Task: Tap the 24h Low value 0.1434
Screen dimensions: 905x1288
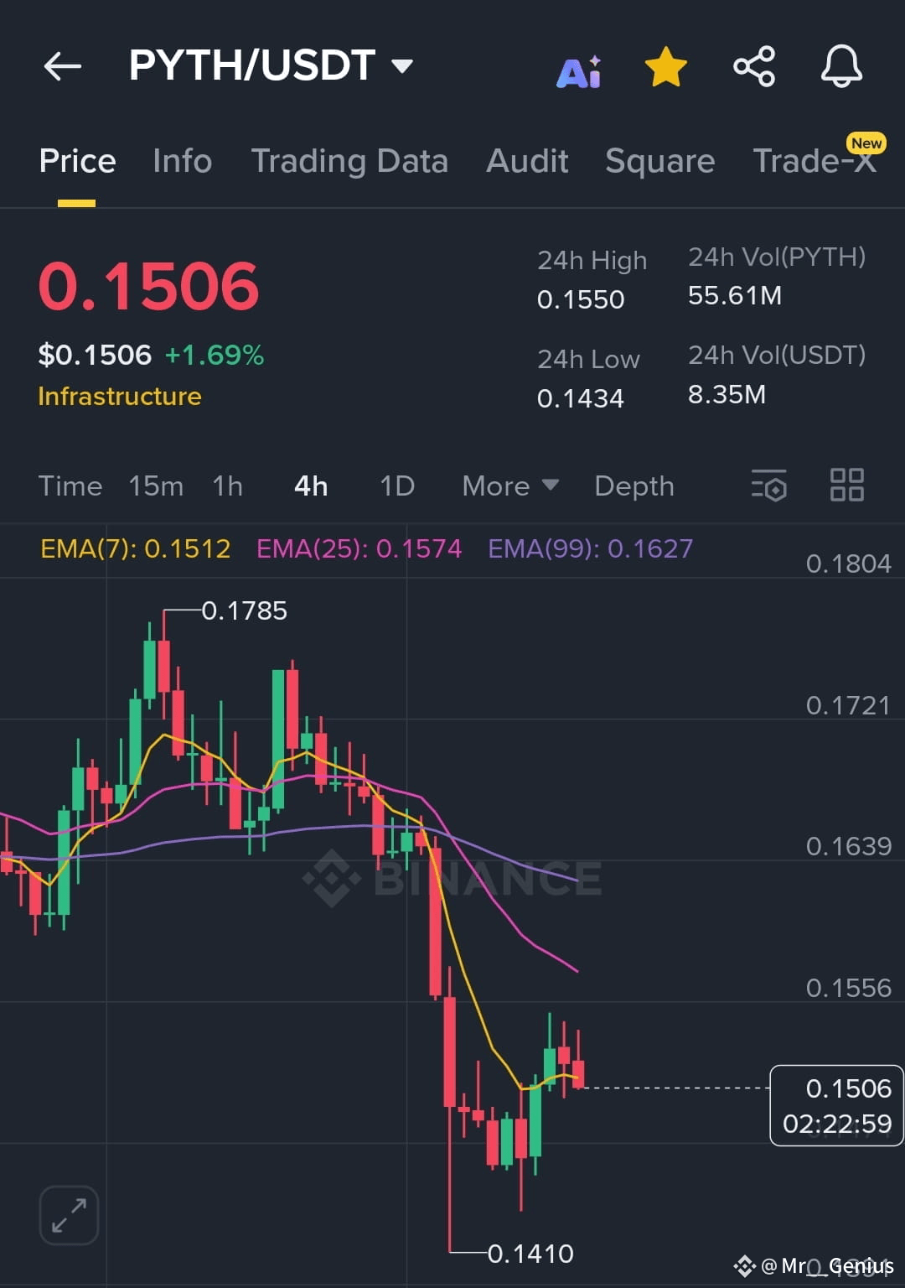Action: [x=581, y=398]
